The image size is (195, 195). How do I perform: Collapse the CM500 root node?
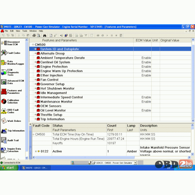tap(33, 44)
